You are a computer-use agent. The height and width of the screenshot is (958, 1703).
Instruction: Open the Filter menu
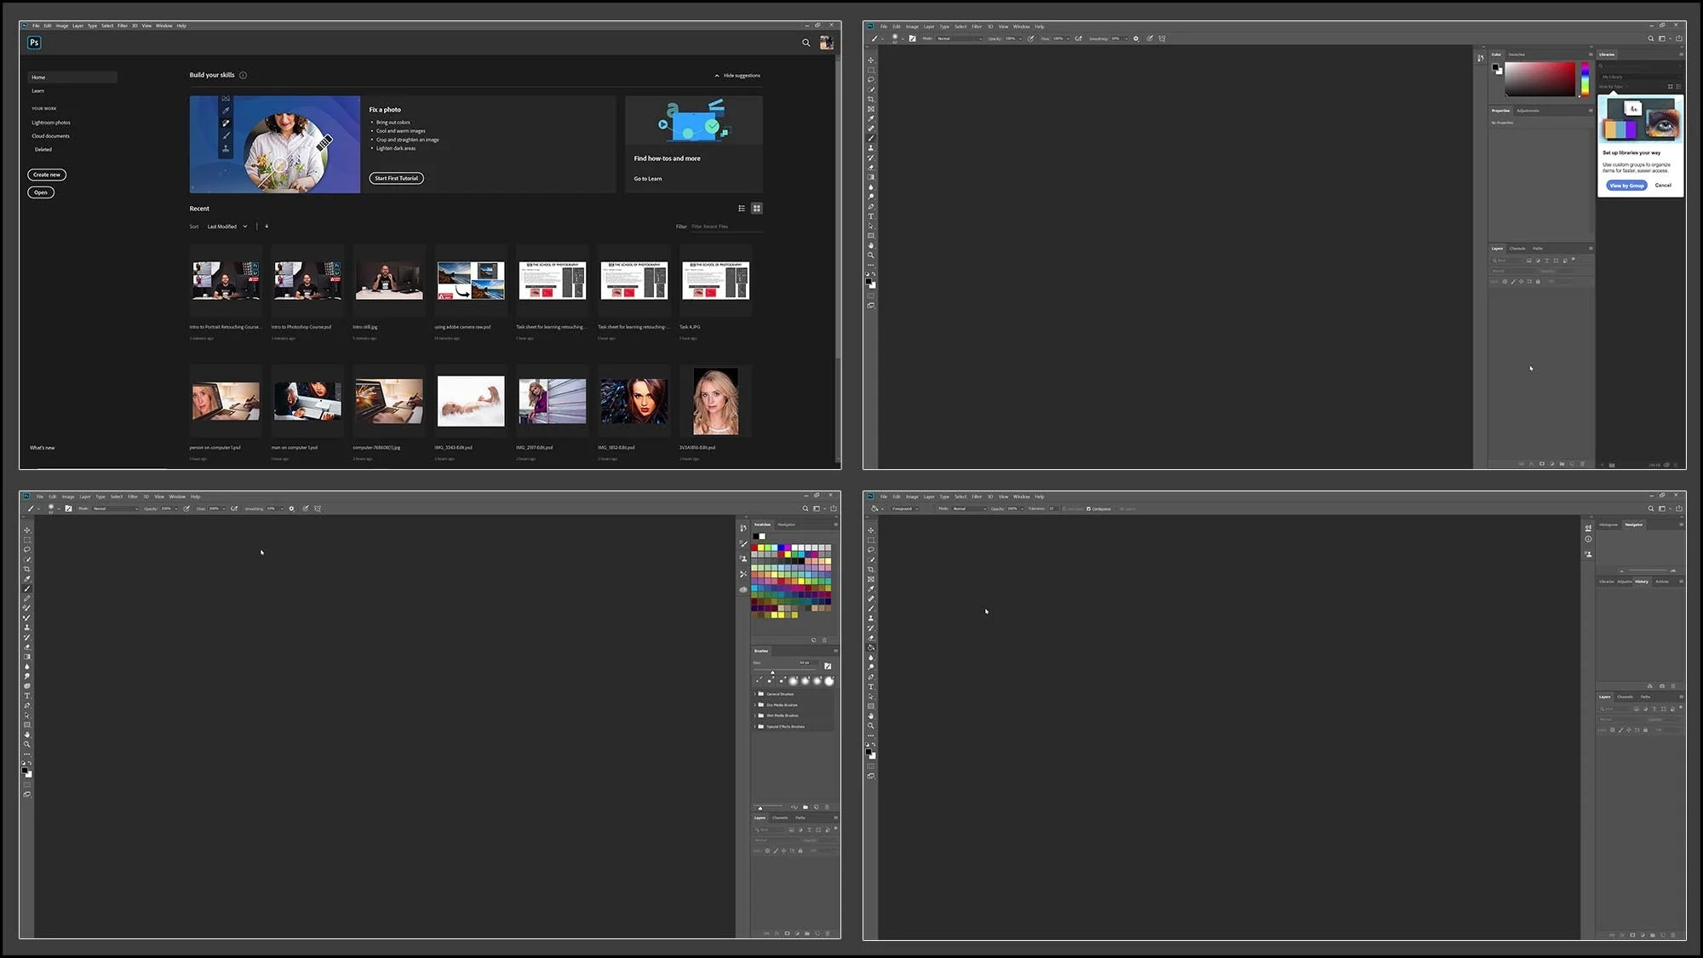point(122,26)
